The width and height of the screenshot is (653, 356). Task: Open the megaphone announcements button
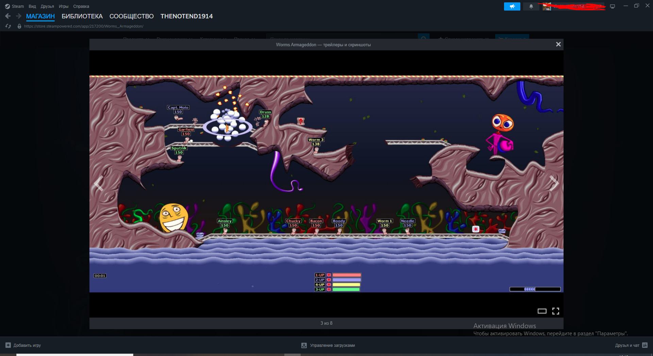512,6
